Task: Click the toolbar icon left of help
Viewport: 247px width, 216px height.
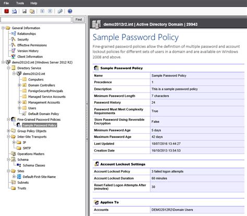Action: (60, 11)
